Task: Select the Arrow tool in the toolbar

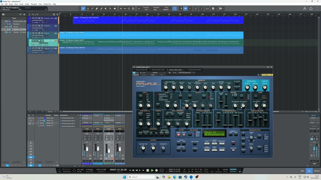Action: (x=83, y=8)
